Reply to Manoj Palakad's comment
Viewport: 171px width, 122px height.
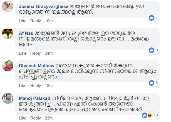[x=35, y=118]
